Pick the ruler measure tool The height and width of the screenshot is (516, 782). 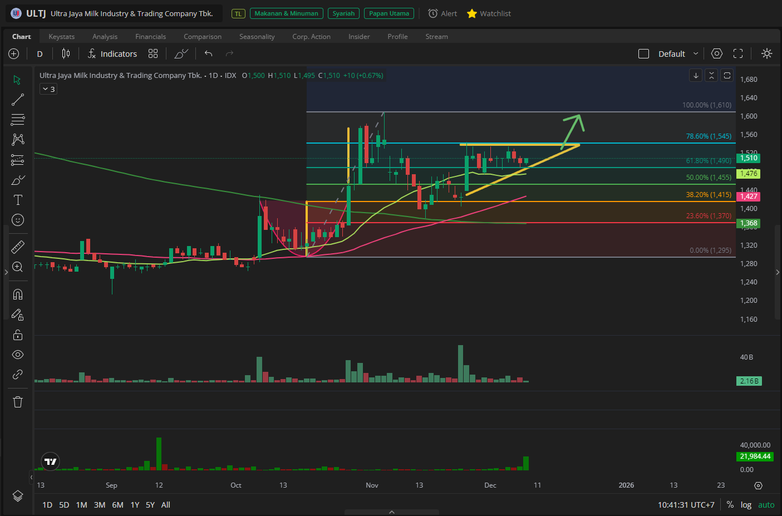[18, 247]
